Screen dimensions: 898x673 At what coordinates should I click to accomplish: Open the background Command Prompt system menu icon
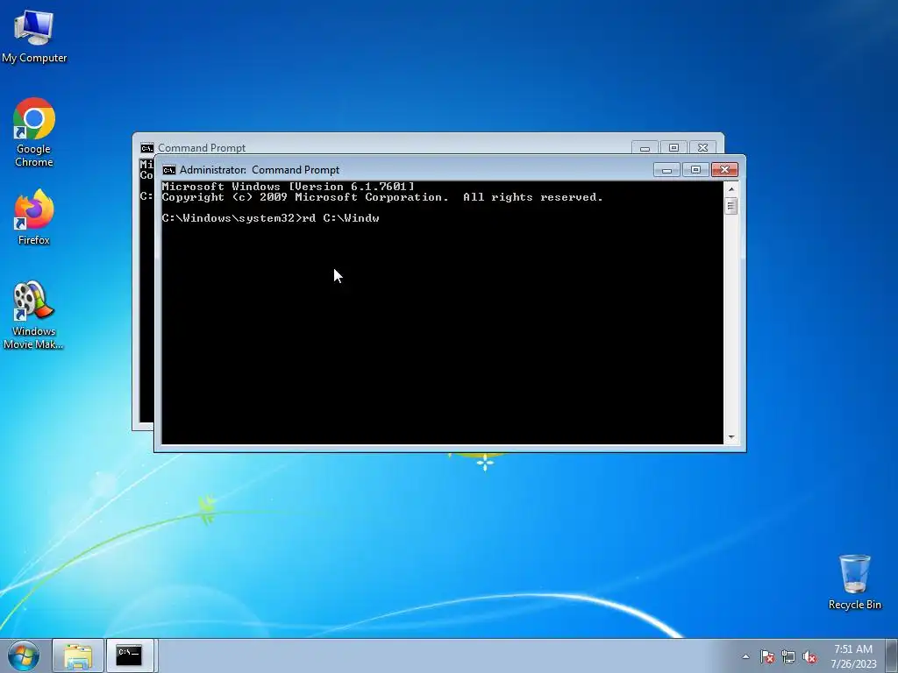click(x=147, y=148)
